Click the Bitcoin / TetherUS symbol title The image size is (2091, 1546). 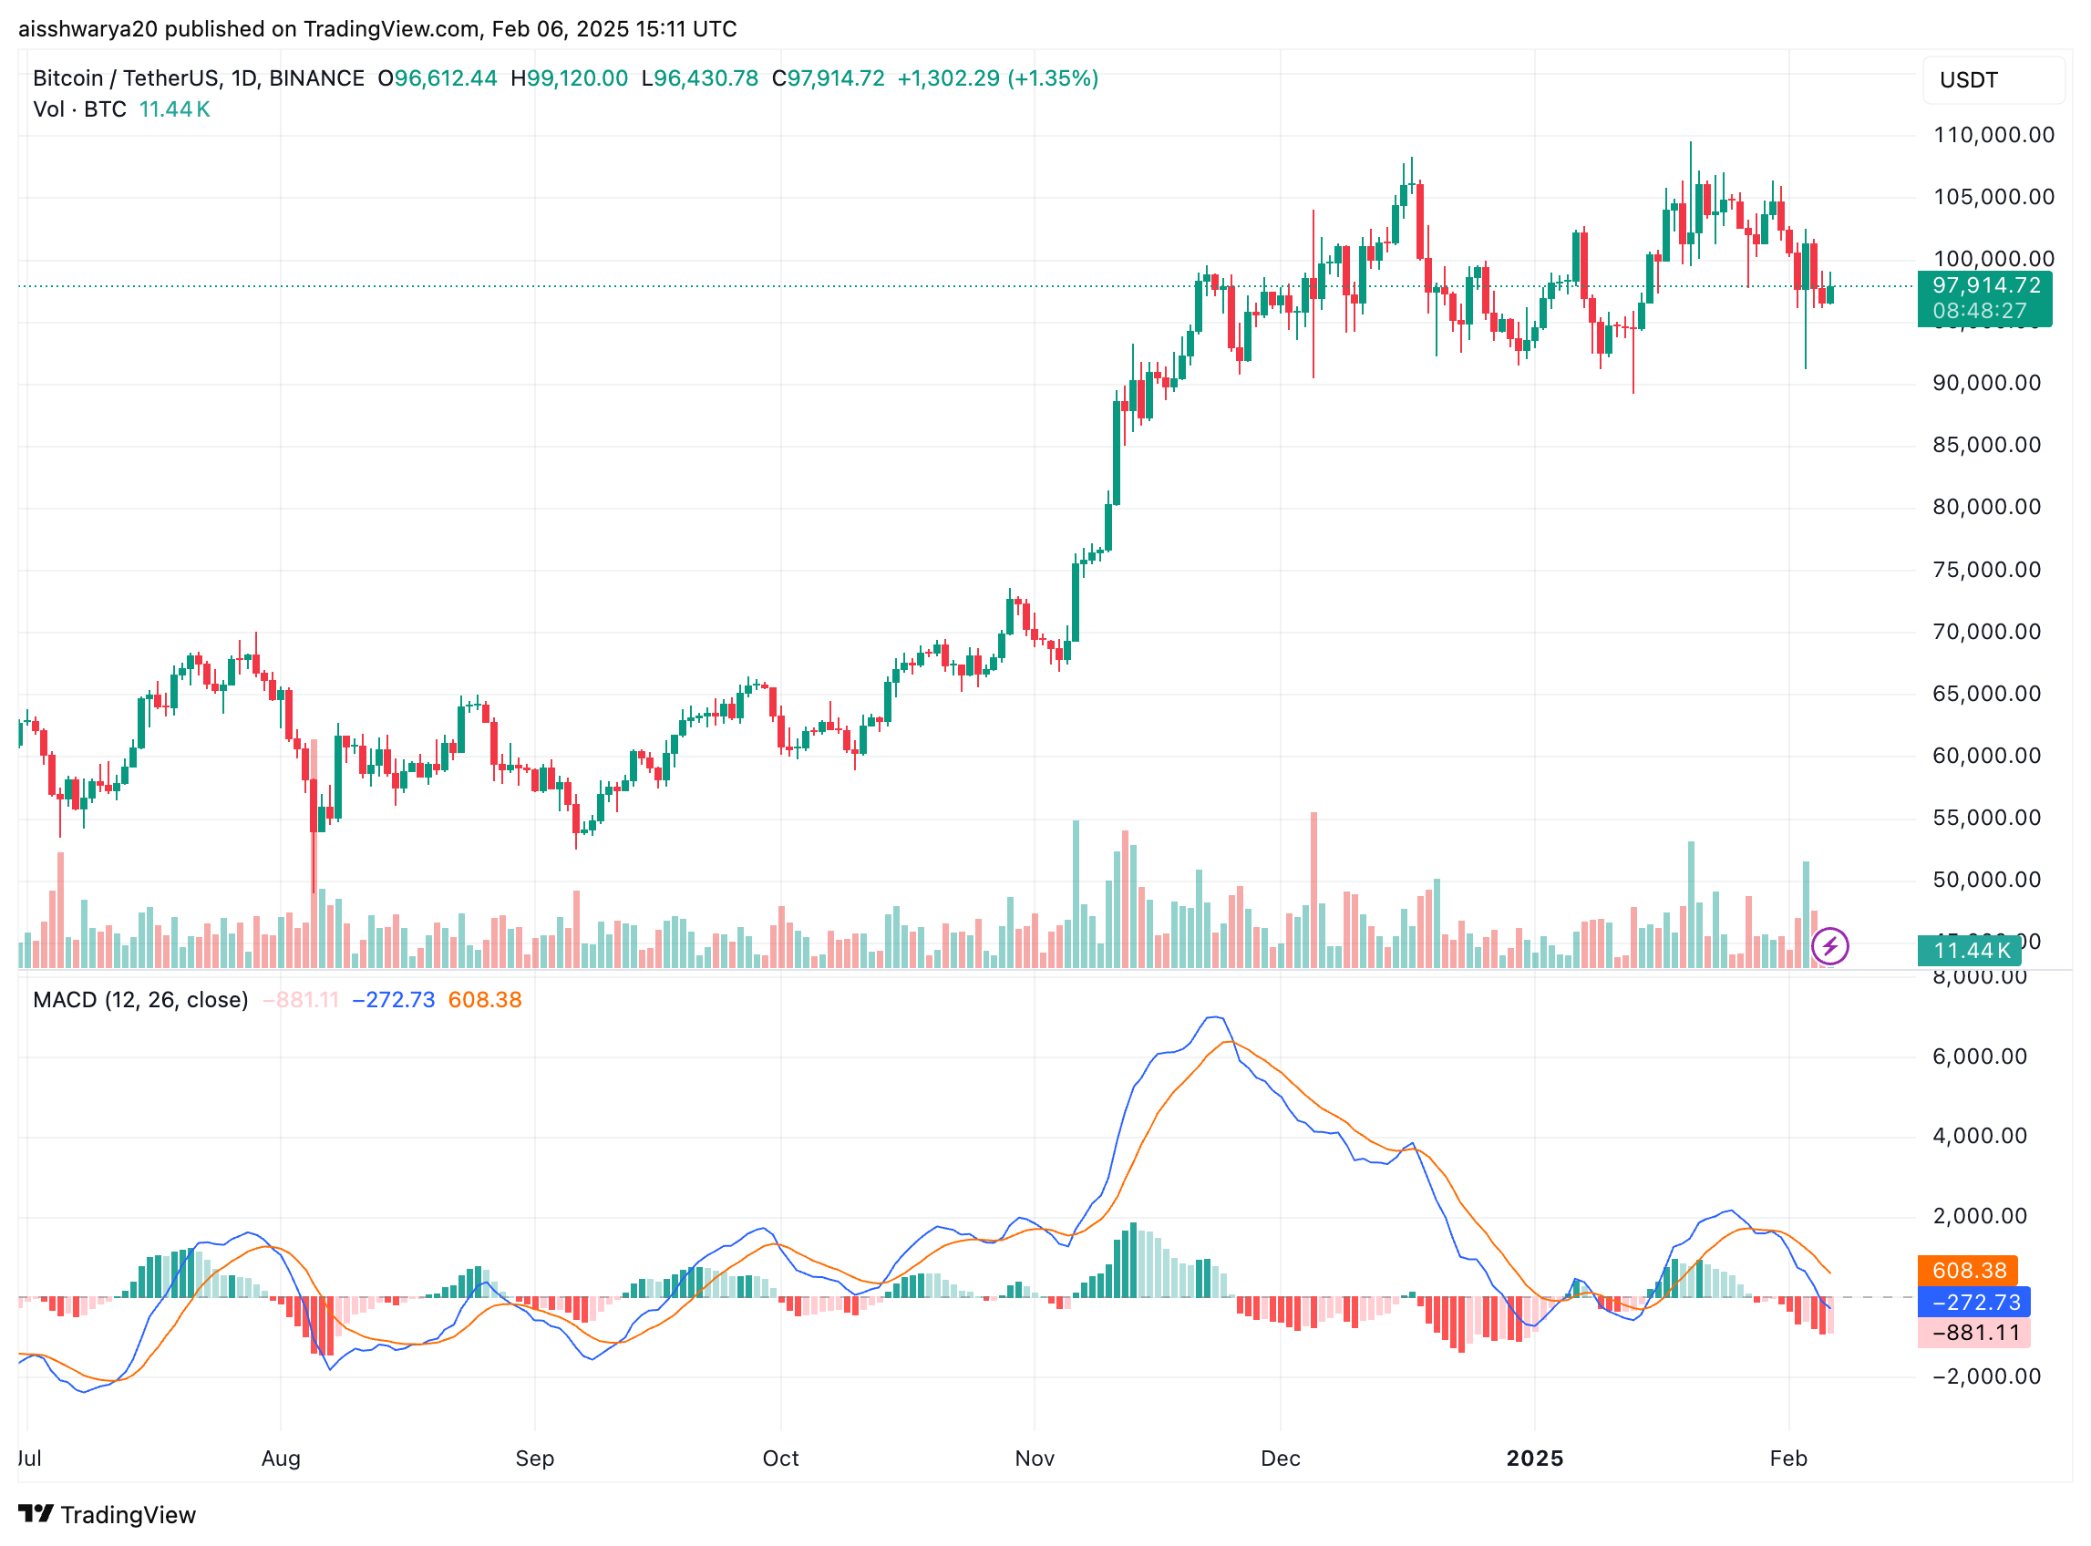[199, 78]
